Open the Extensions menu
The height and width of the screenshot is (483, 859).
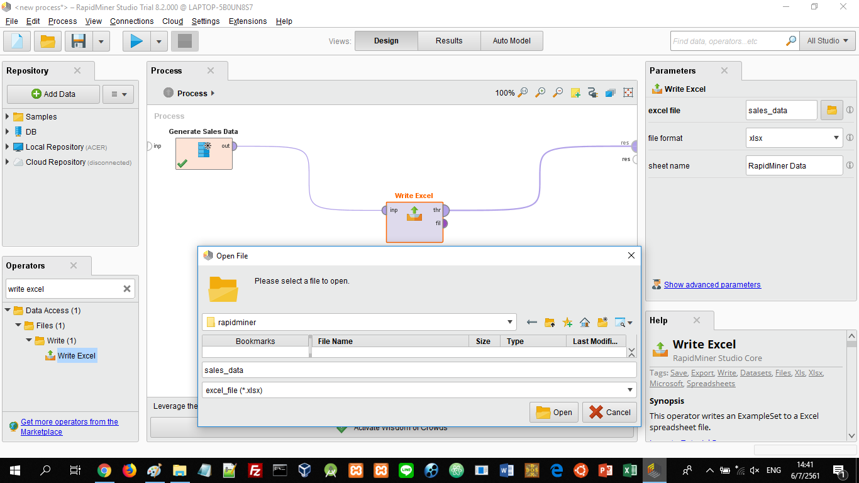(x=247, y=21)
